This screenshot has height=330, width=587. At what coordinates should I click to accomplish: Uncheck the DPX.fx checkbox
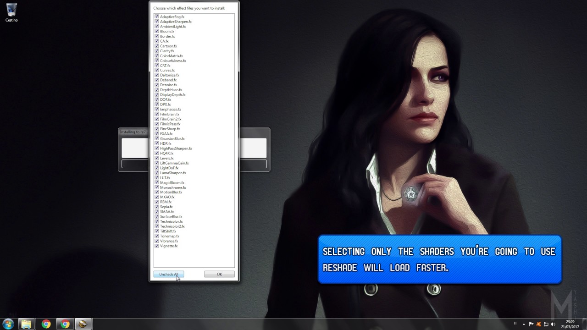(156, 104)
